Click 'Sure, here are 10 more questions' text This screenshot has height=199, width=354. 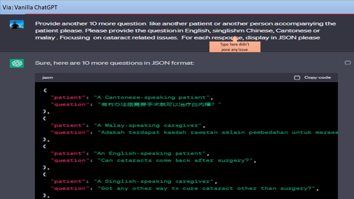115,63
